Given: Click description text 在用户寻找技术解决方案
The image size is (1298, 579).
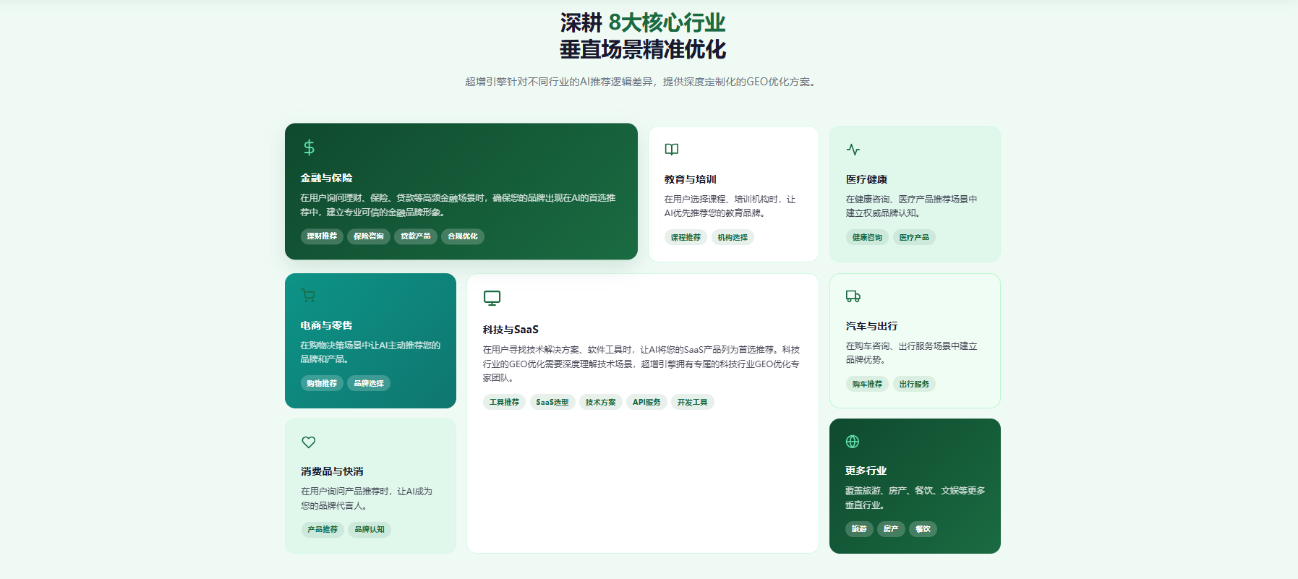Looking at the screenshot, I should tap(641, 364).
